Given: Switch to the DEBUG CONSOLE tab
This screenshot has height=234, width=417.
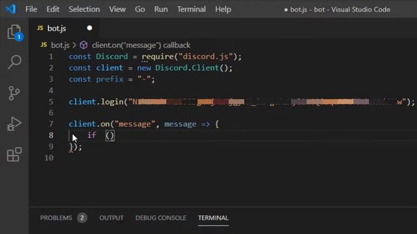Looking at the screenshot, I should (x=161, y=218).
